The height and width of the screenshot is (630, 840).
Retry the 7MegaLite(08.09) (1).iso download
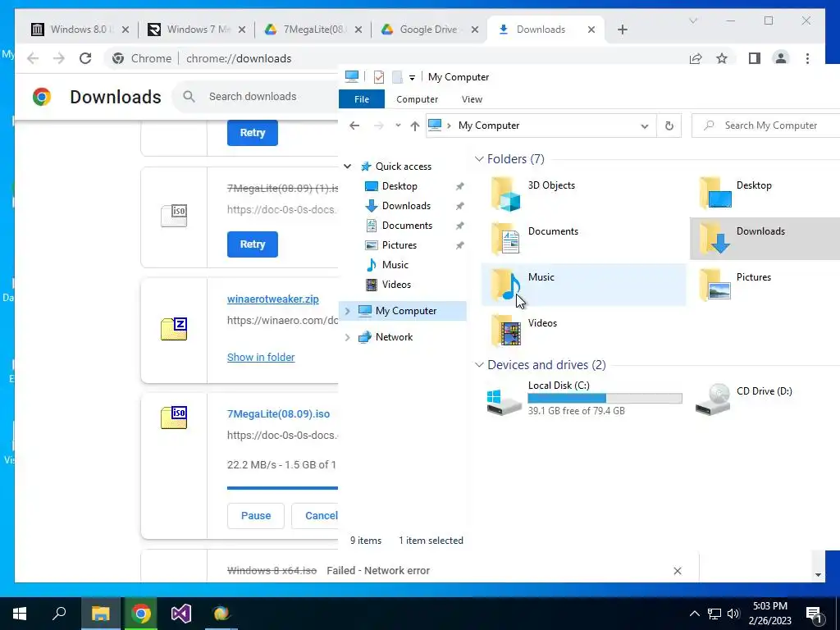(253, 244)
